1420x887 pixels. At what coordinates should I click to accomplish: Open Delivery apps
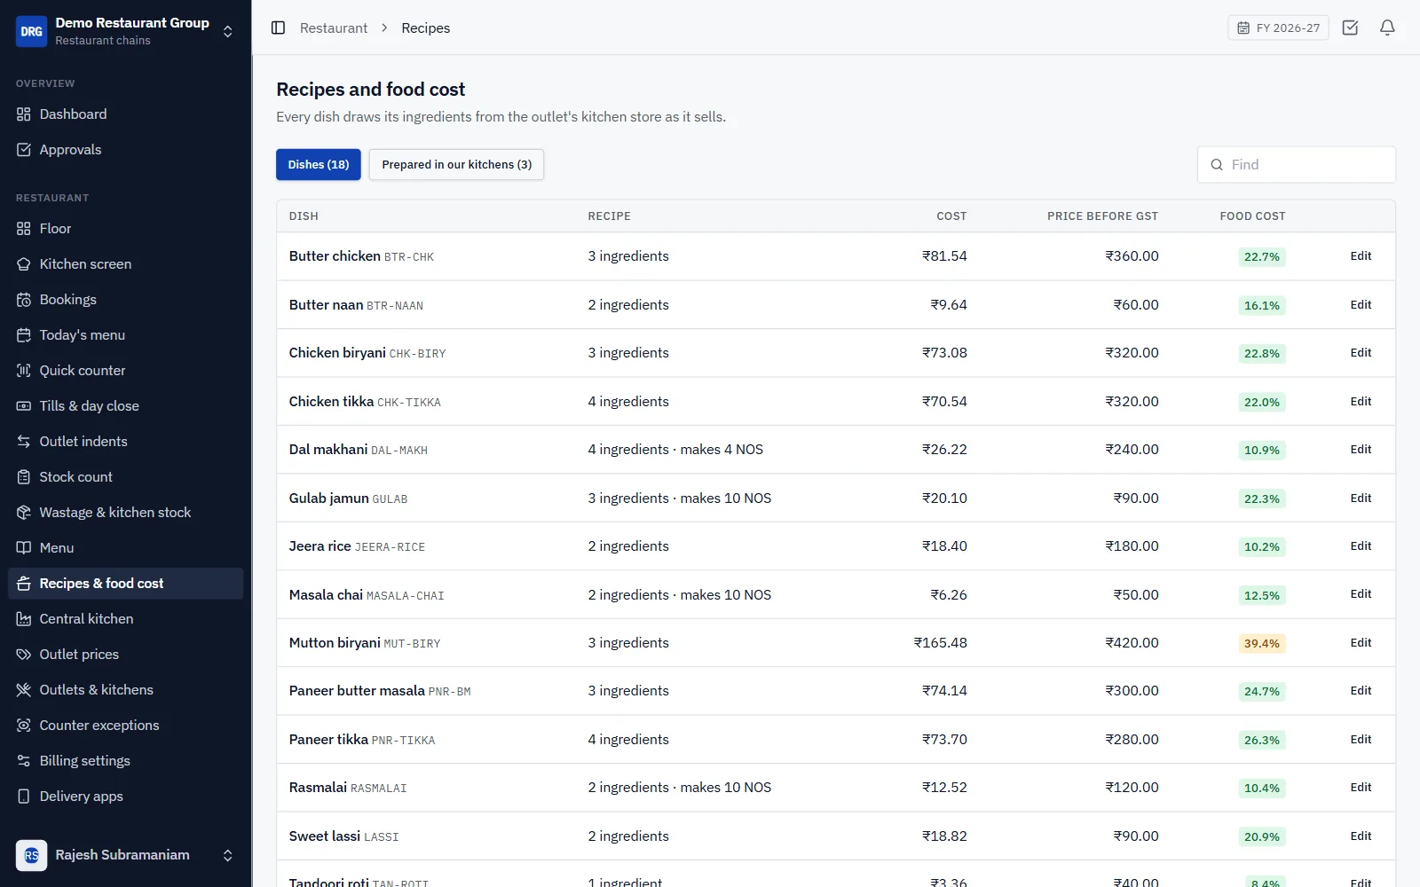click(x=125, y=797)
